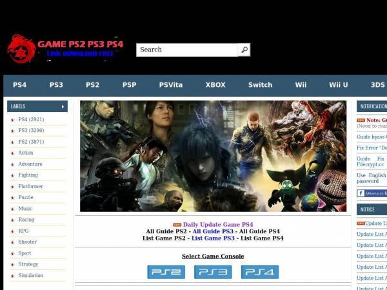Viewport: 387px width, 290px height.
Task: Open the 3DS menu item
Action: tap(378, 85)
